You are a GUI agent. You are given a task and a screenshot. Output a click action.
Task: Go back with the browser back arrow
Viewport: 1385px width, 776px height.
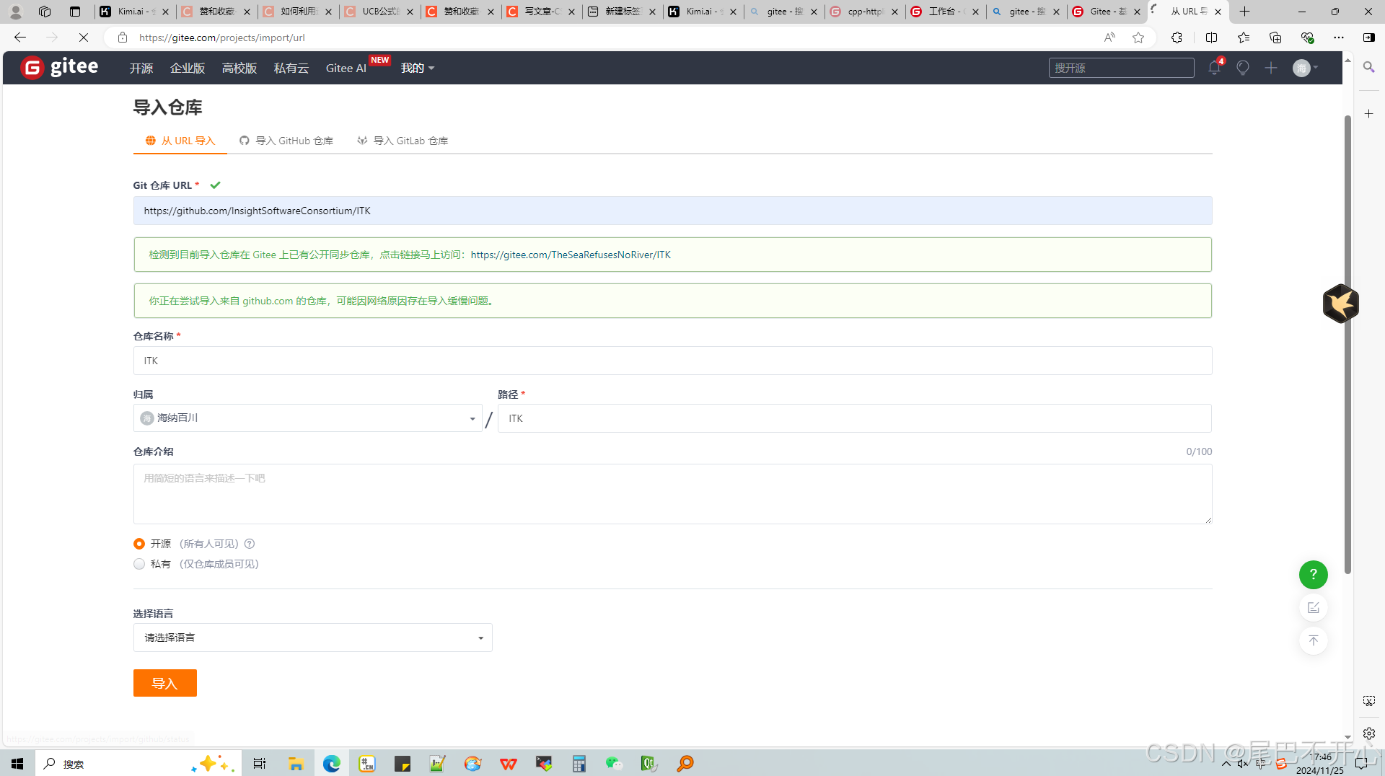20,38
